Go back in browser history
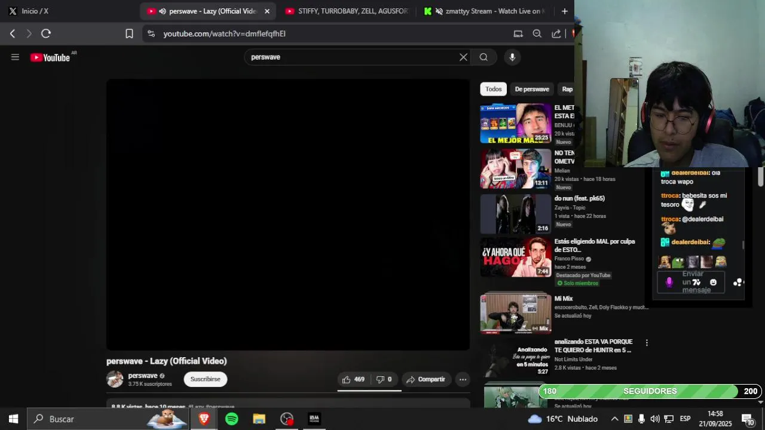 click(x=13, y=33)
